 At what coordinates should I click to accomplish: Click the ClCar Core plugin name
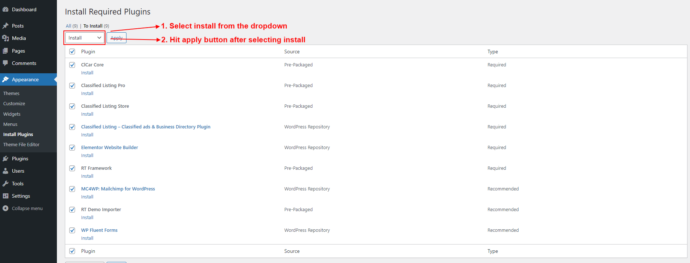92,65
